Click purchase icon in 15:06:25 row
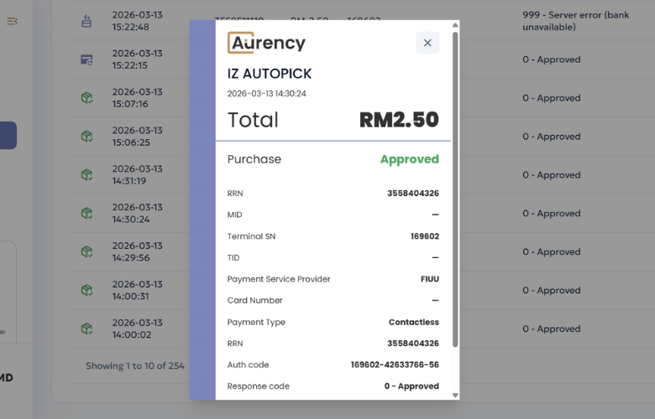The width and height of the screenshot is (655, 419). [x=86, y=137]
